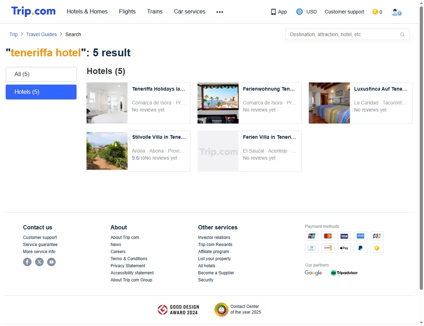The width and height of the screenshot is (424, 326).
Task: Open Investor relations link
Action: pyautogui.click(x=214, y=238)
